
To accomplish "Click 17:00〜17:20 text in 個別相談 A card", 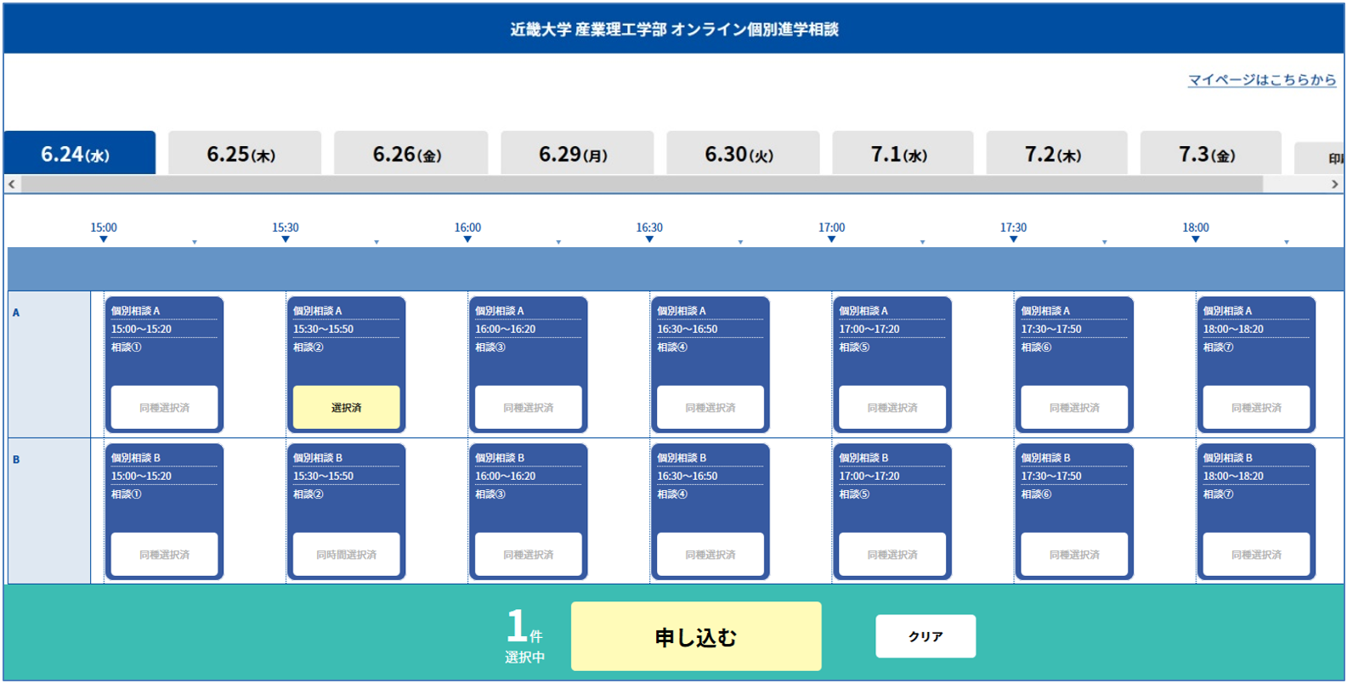I will 869,330.
